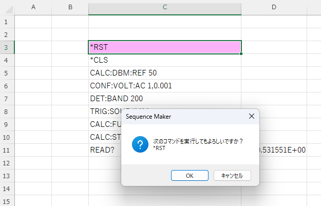Select row 7 header

click(x=7, y=99)
